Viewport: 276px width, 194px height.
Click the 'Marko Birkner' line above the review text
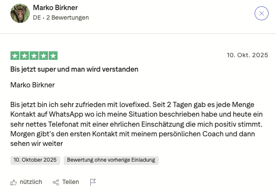[x=33, y=85]
